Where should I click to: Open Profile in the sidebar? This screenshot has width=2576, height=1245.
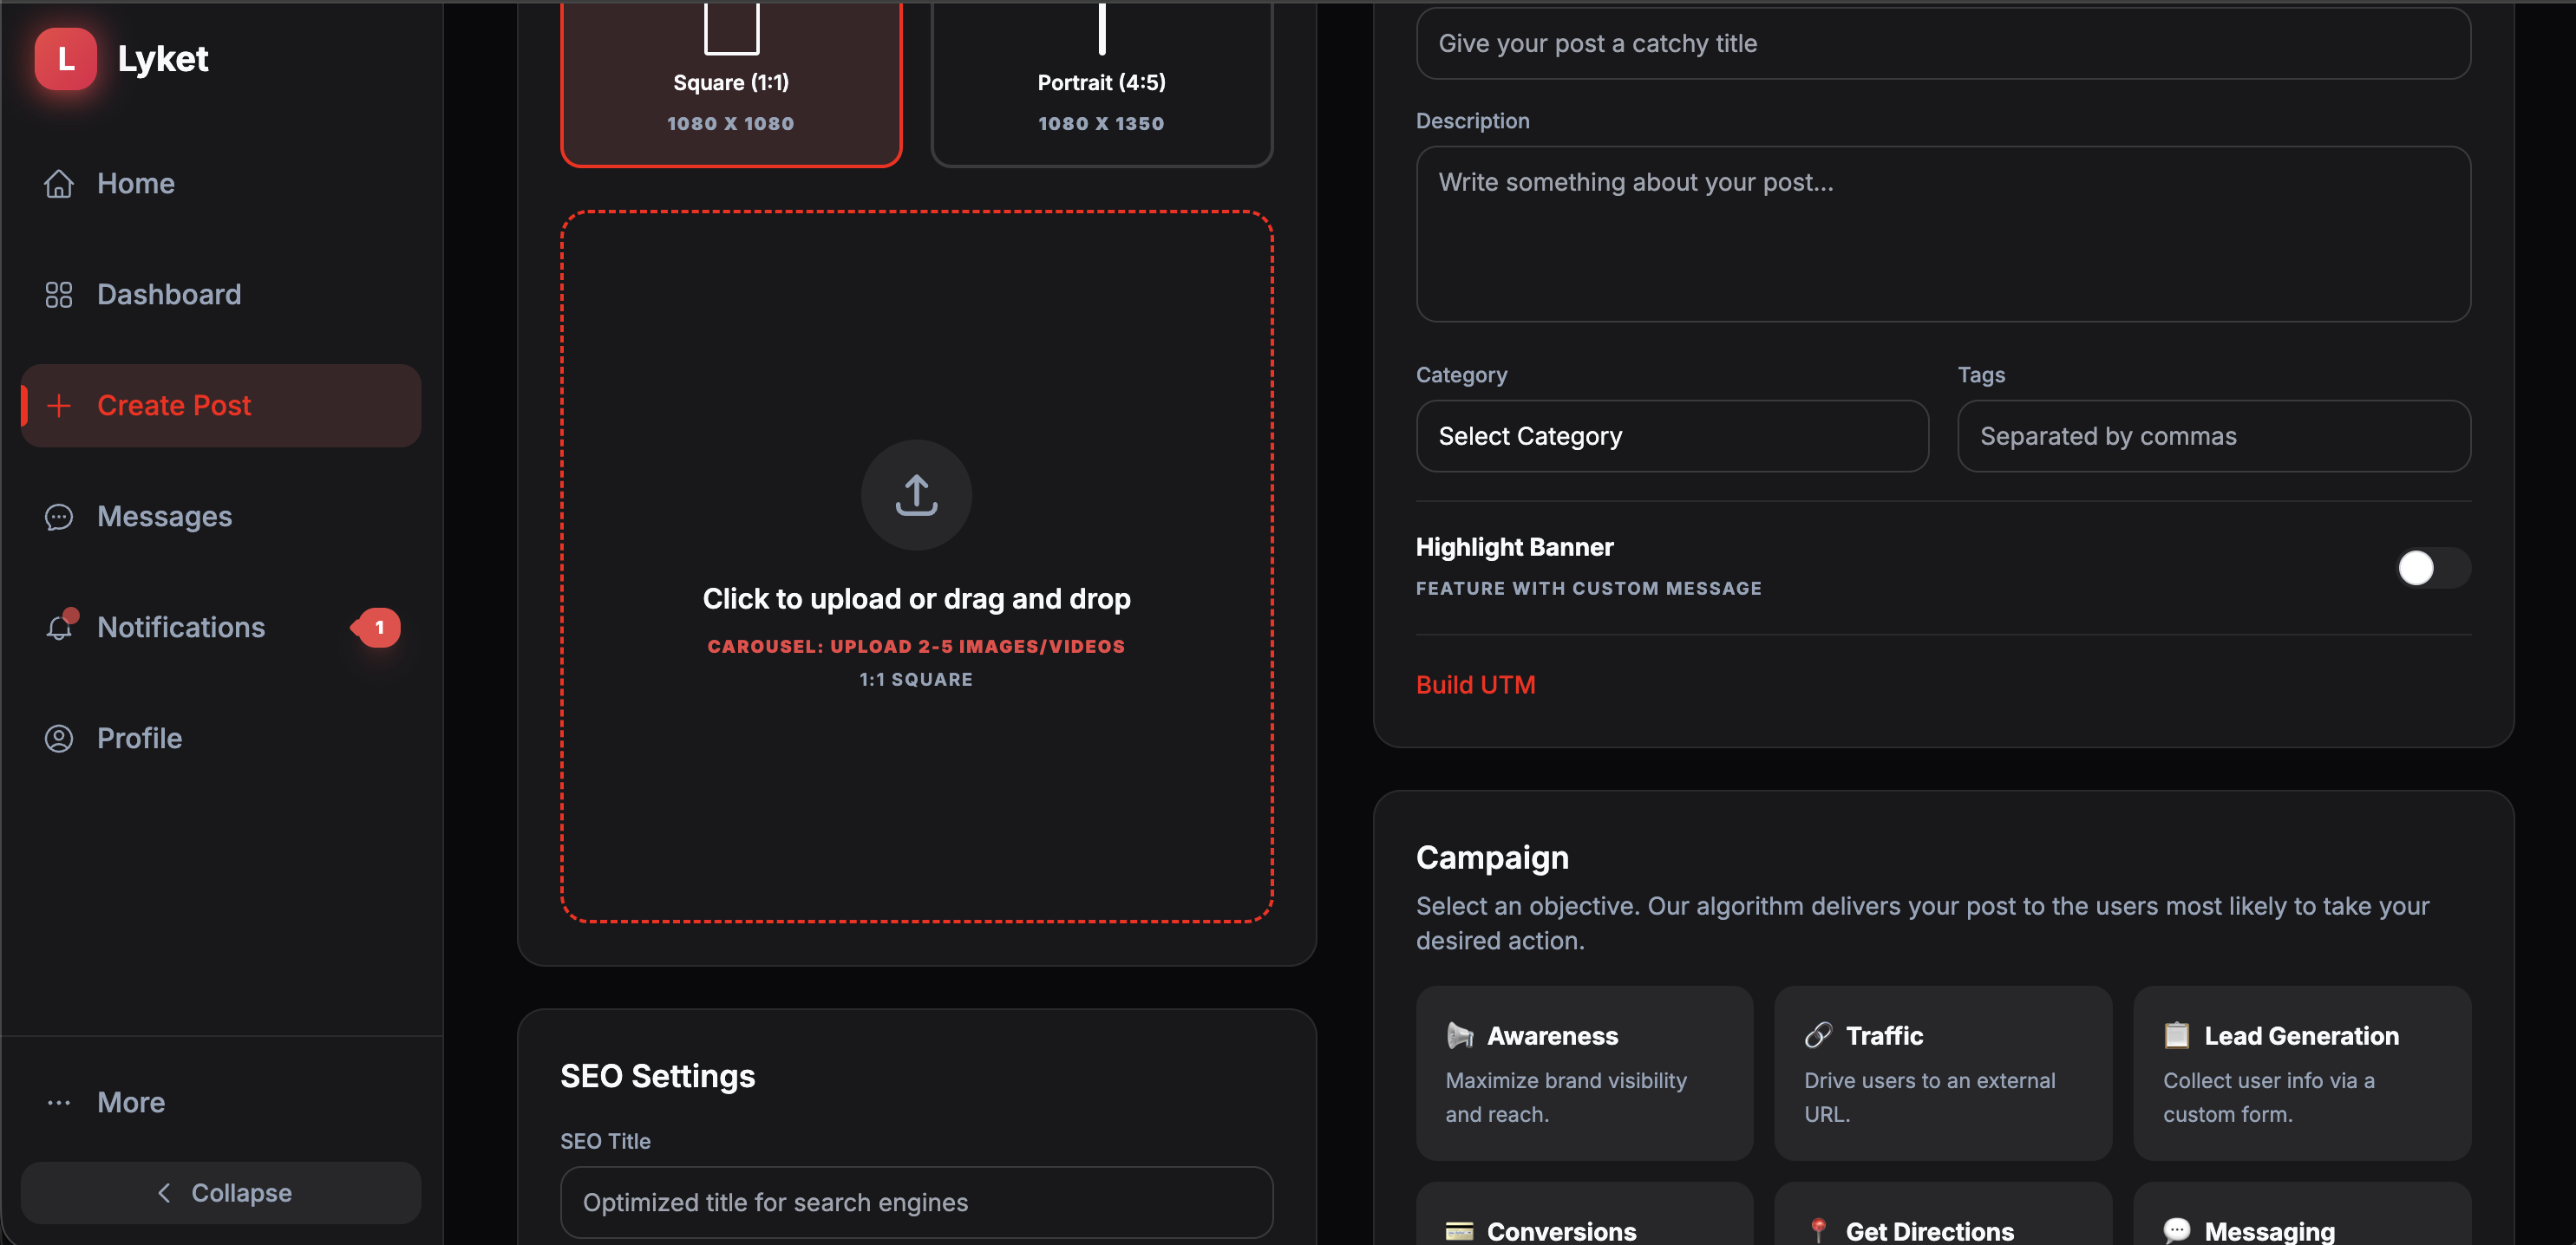pos(221,739)
